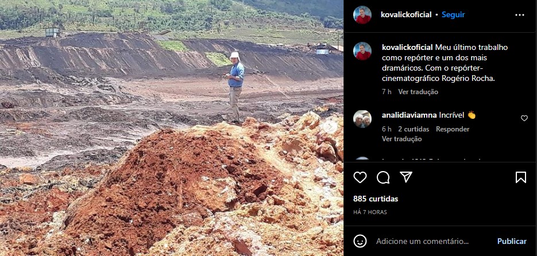Save post with bookmark icon
The height and width of the screenshot is (256, 537).
(520, 177)
